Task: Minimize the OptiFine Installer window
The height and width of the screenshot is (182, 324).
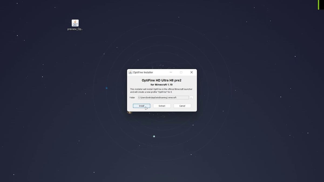Action: [x=171, y=72]
